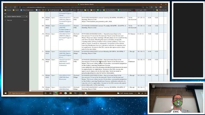The height and width of the screenshot is (115, 205).
Task: Open File Explorer from the taskbar
Action: pyautogui.click(x=70, y=93)
